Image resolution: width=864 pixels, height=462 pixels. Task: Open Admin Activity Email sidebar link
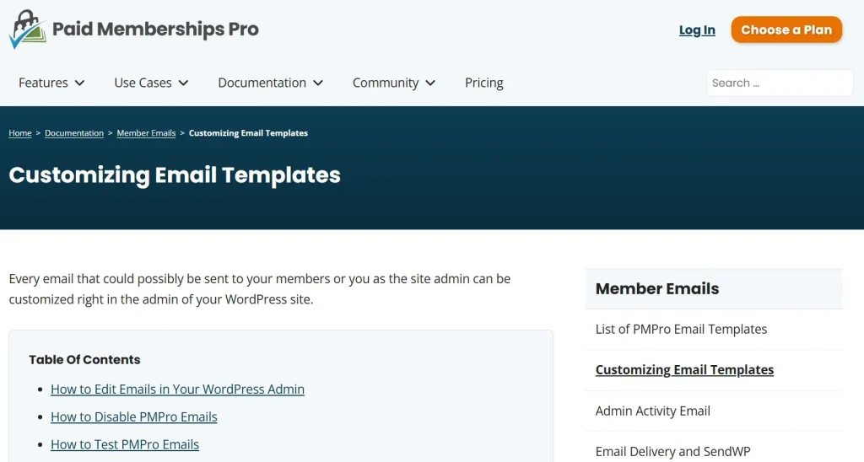point(652,411)
